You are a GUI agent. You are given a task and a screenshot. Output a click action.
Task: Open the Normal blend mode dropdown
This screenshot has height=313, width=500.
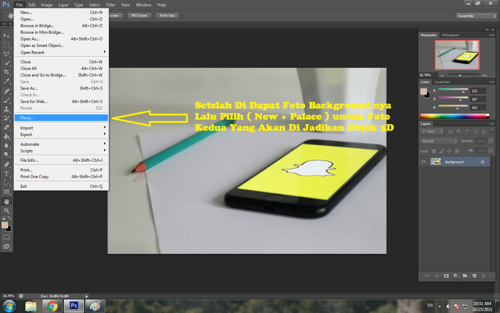(439, 141)
